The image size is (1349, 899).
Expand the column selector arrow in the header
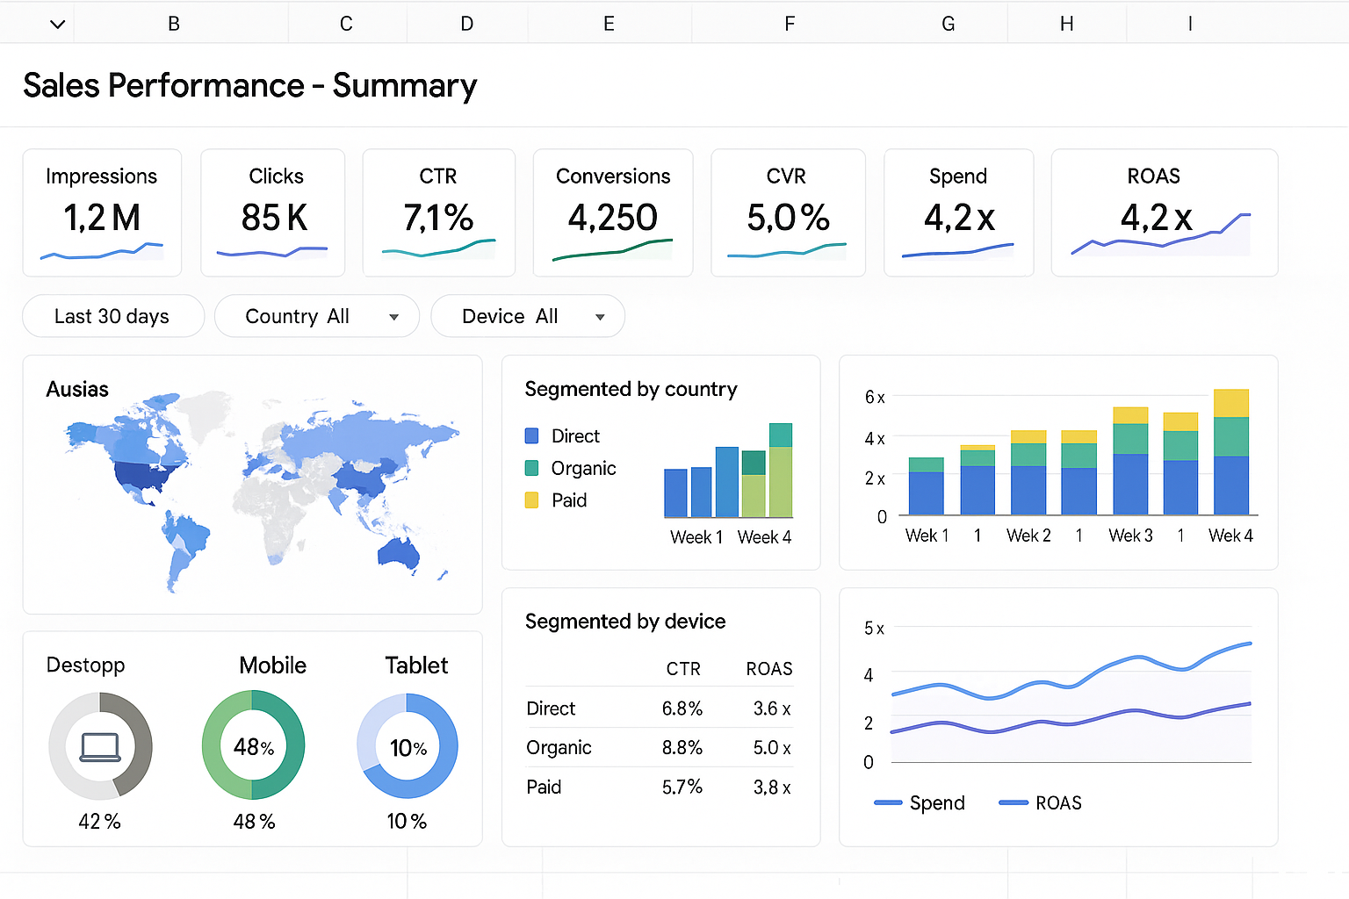pyautogui.click(x=57, y=24)
